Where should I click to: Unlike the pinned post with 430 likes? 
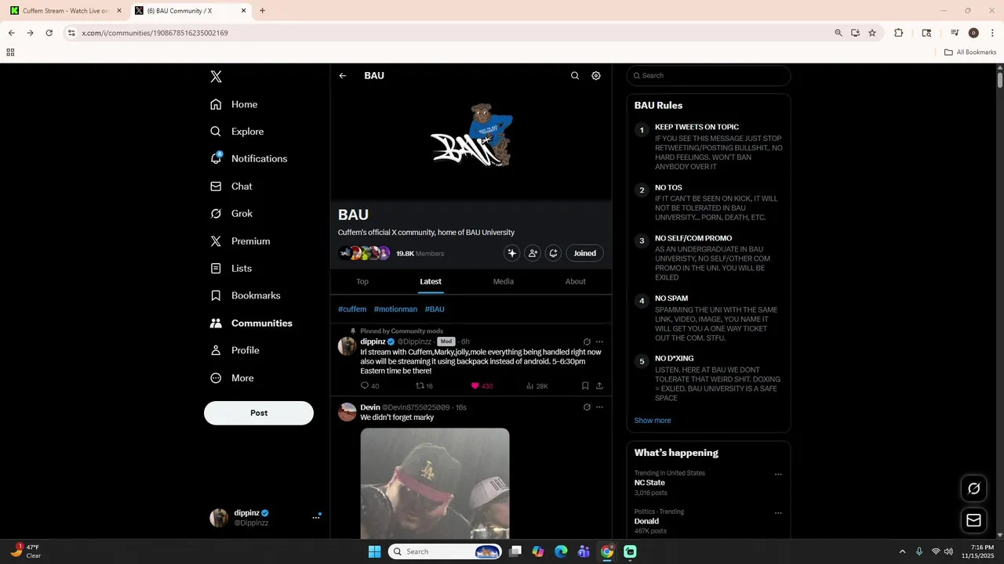(482, 386)
